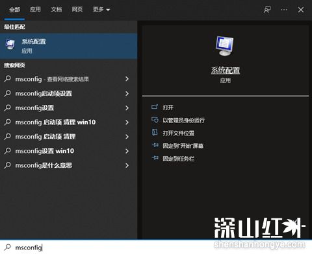312x254 pixels.
Task: Expand arrow for msconfig设置 win10
Action: [x=127, y=151]
